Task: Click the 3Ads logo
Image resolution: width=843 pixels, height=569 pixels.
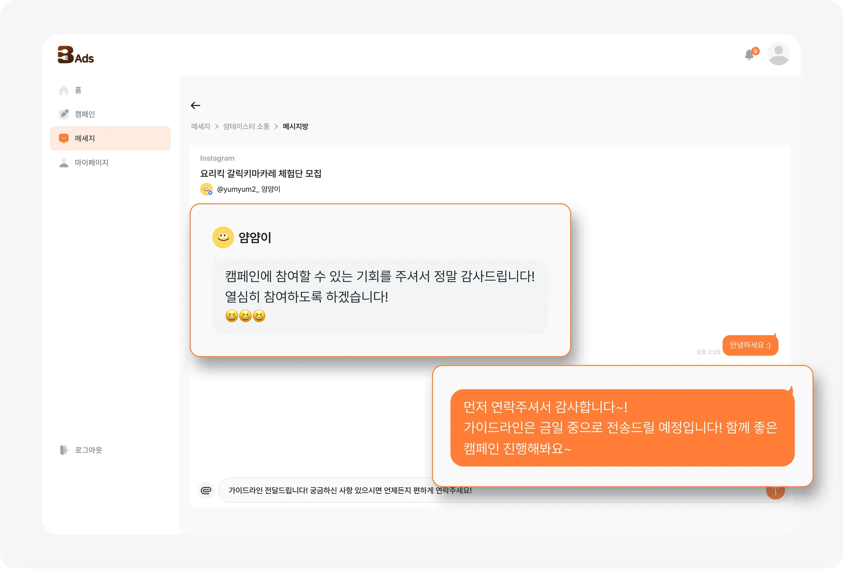Action: (76, 55)
